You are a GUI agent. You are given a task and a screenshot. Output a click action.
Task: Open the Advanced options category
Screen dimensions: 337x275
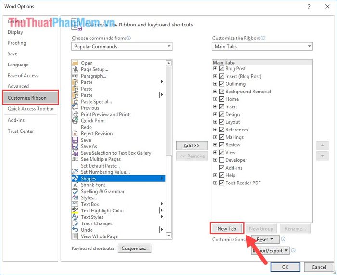pyautogui.click(x=18, y=86)
